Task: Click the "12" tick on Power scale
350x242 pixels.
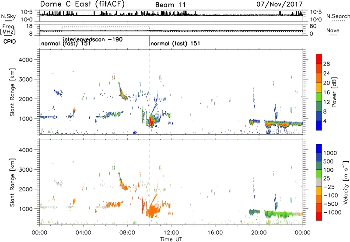Action: tap(326, 102)
